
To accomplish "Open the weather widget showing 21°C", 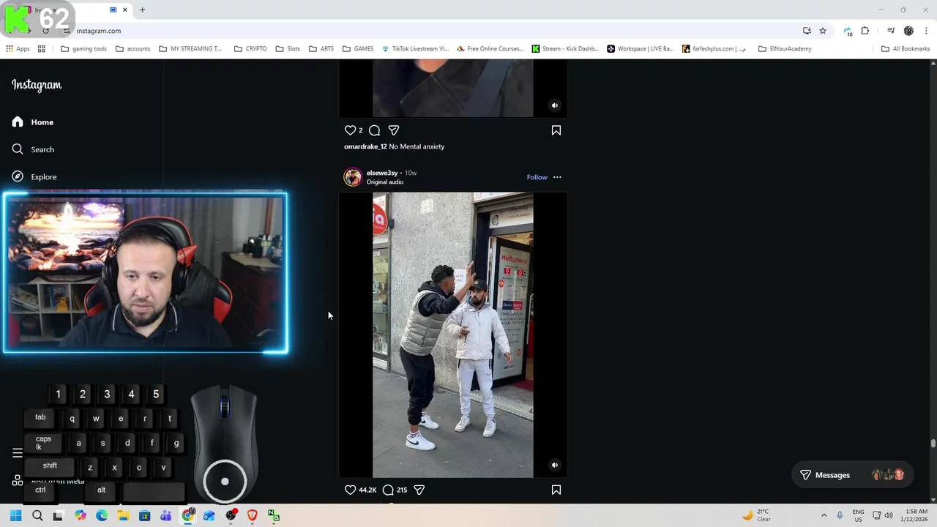I will pos(757,516).
